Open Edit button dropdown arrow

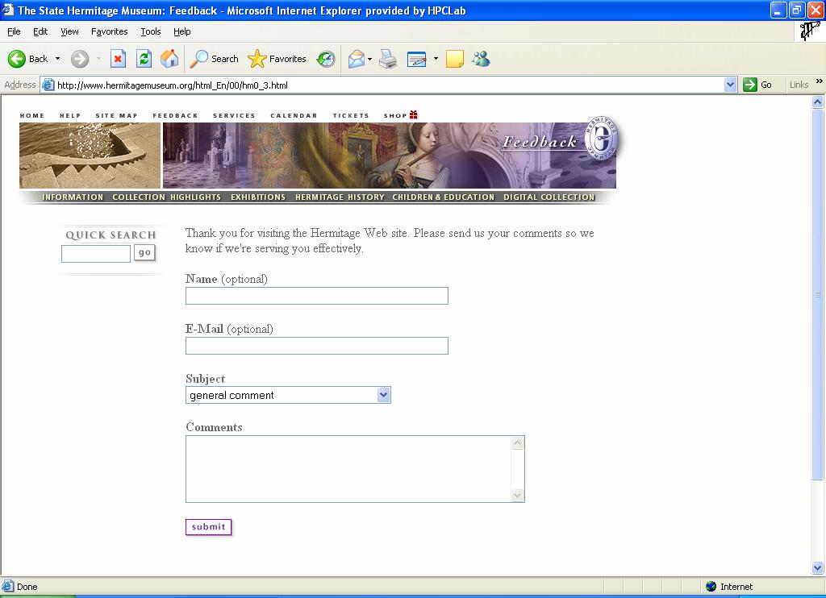[x=436, y=59]
